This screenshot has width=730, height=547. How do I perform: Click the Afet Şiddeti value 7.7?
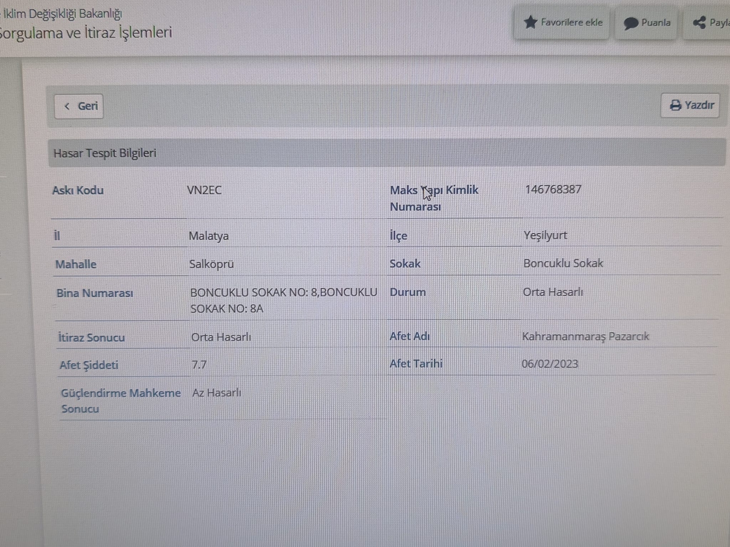coord(199,365)
